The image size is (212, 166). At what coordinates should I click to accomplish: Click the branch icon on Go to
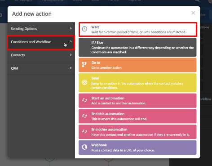pos(84,64)
